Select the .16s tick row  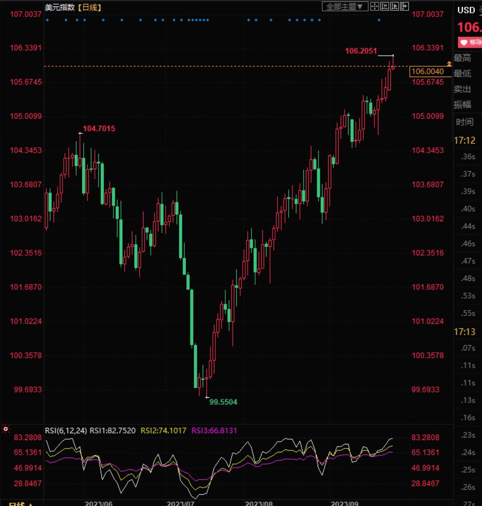[468, 418]
